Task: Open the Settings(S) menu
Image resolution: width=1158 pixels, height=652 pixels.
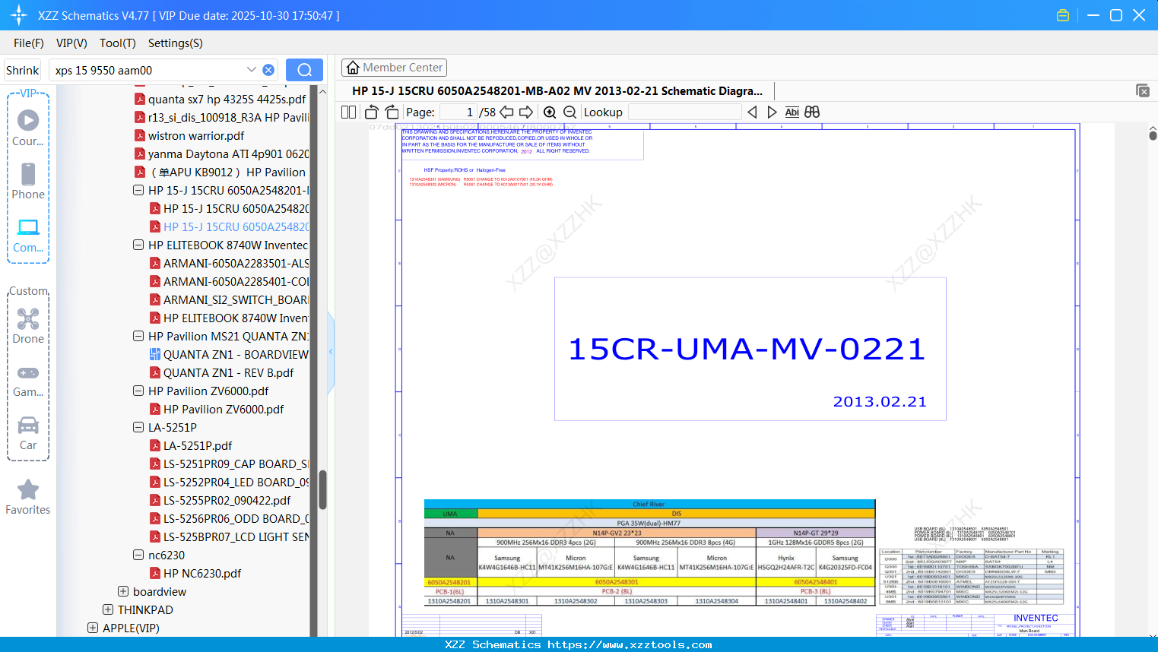Action: (x=176, y=43)
